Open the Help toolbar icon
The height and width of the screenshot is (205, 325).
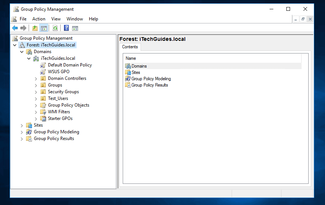pos(66,28)
